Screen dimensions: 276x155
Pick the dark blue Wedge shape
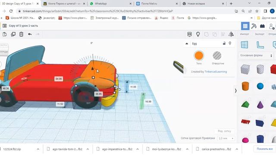(x=260, y=123)
